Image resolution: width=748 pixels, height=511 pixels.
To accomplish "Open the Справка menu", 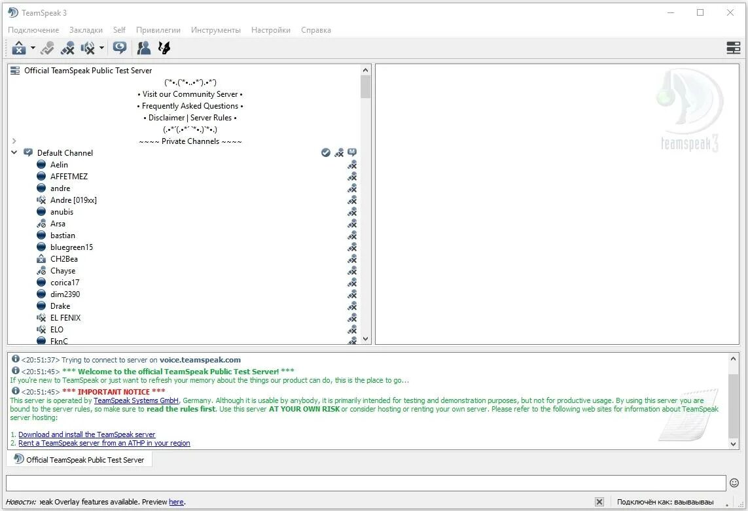I will (316, 29).
